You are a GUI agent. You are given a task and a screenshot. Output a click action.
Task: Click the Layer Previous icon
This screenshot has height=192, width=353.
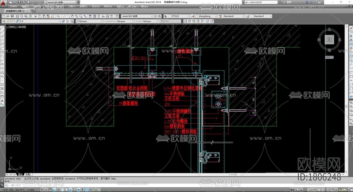[68, 21]
